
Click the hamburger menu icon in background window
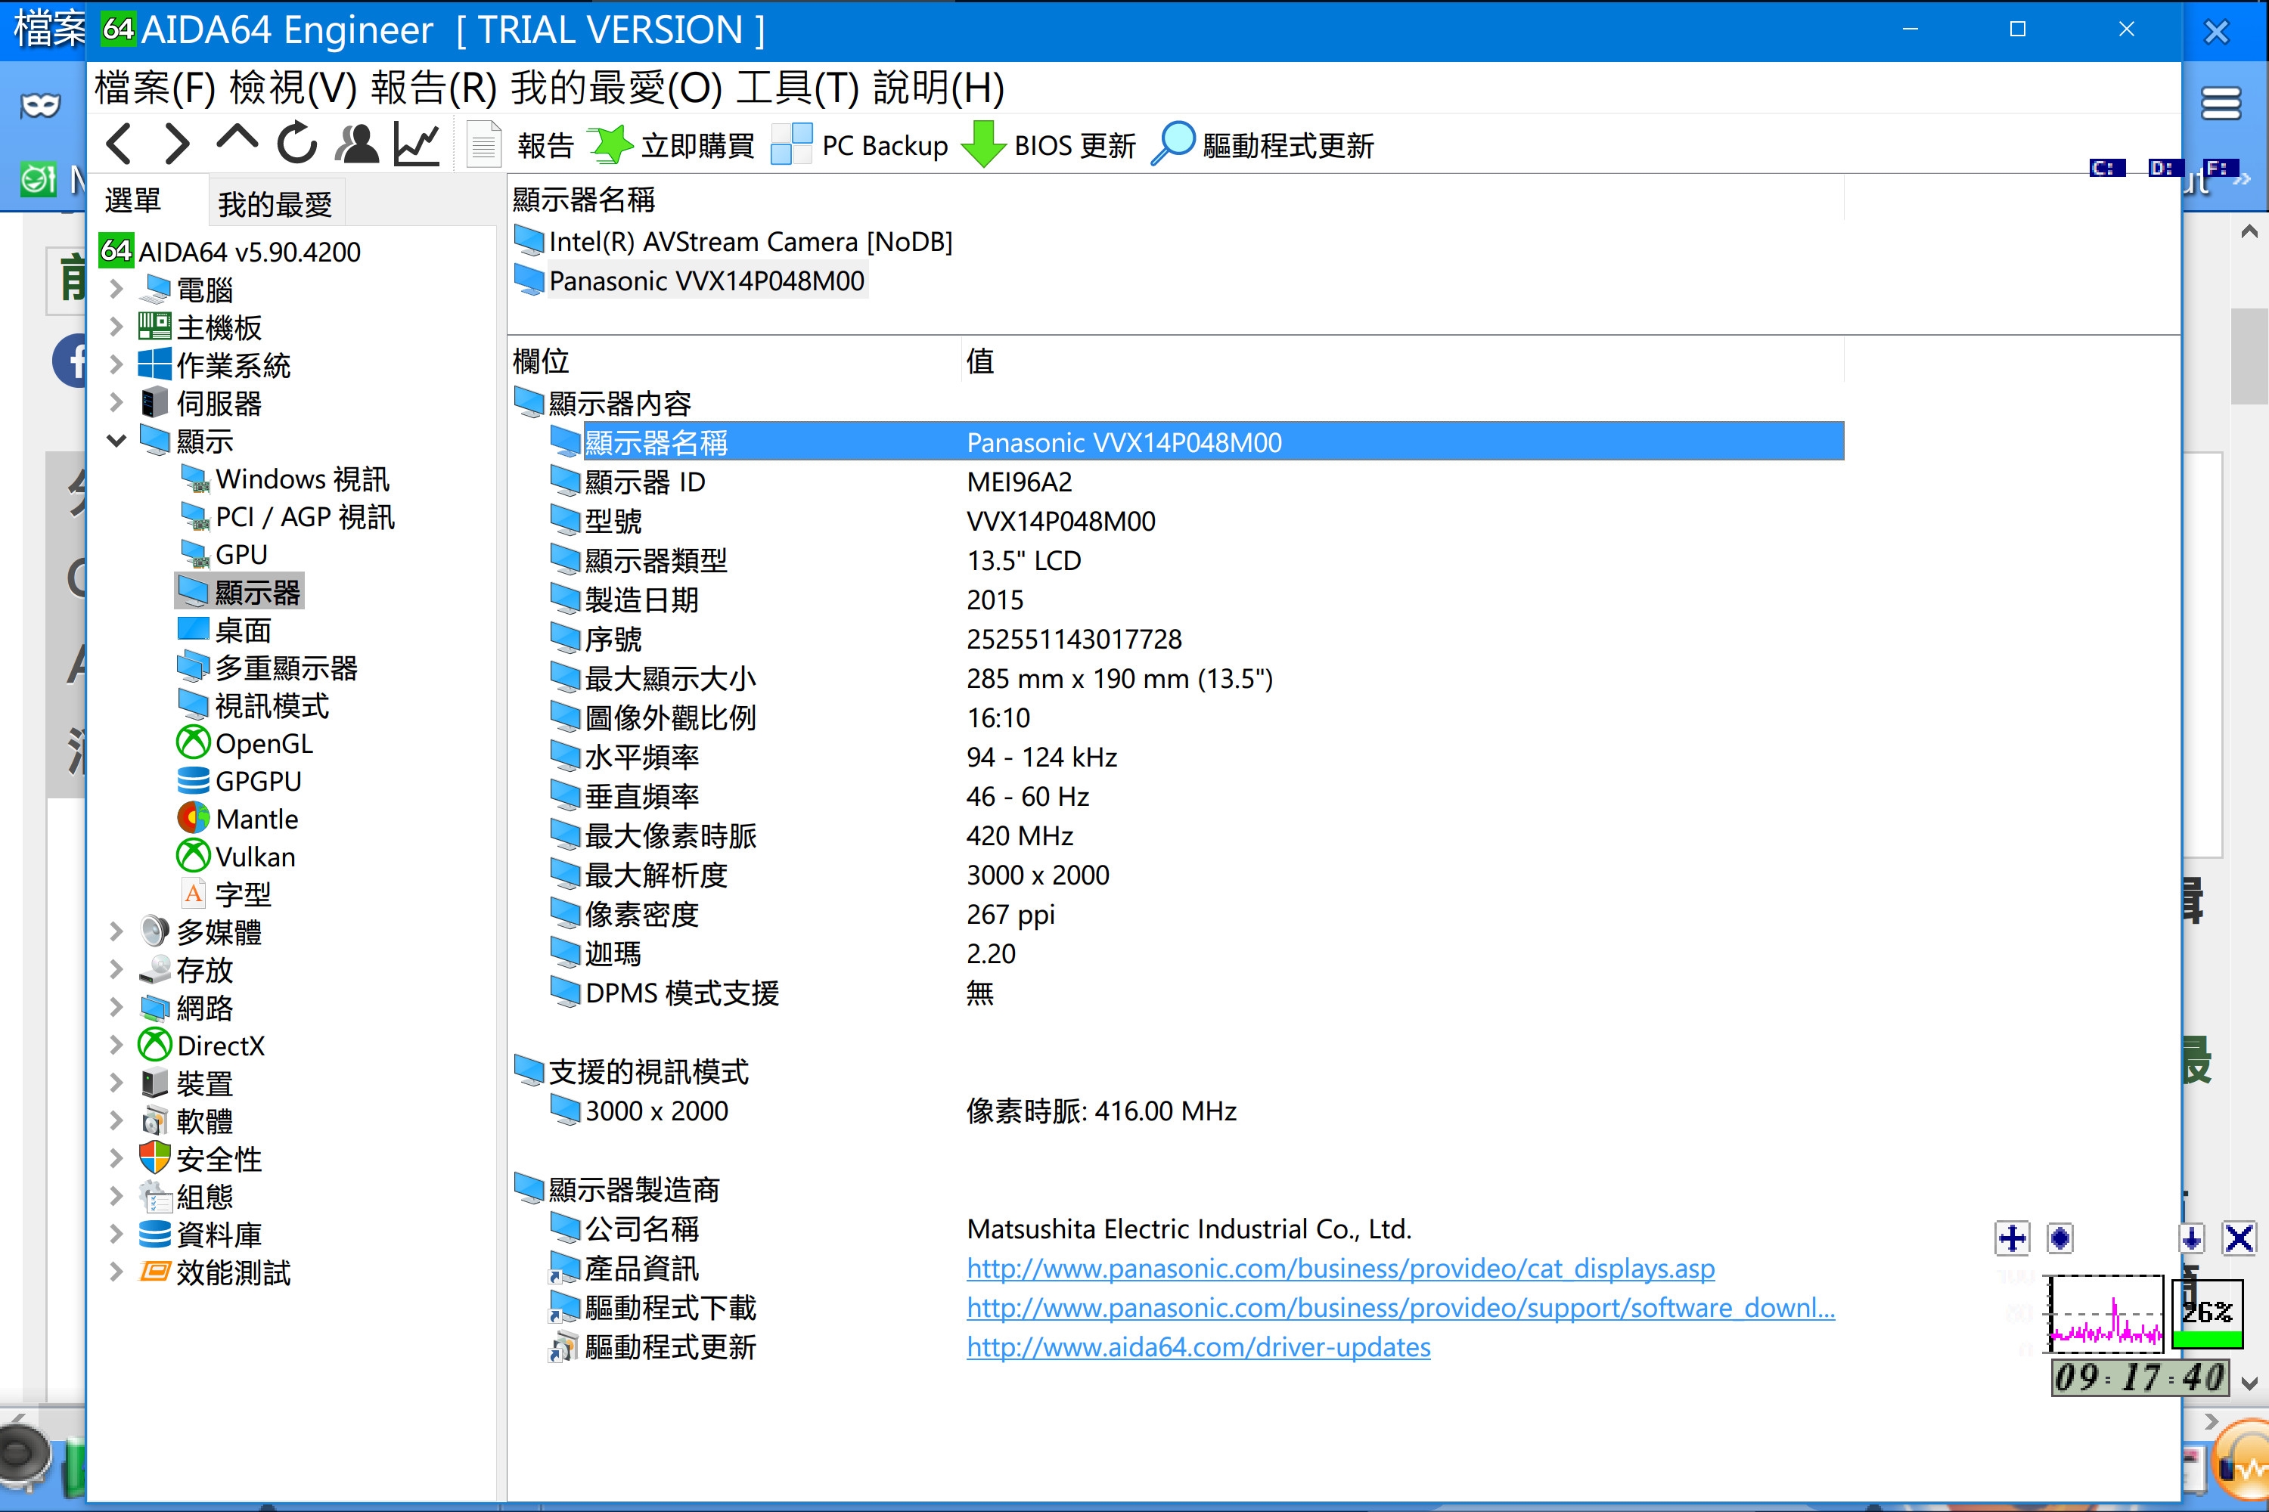pyautogui.click(x=2221, y=103)
